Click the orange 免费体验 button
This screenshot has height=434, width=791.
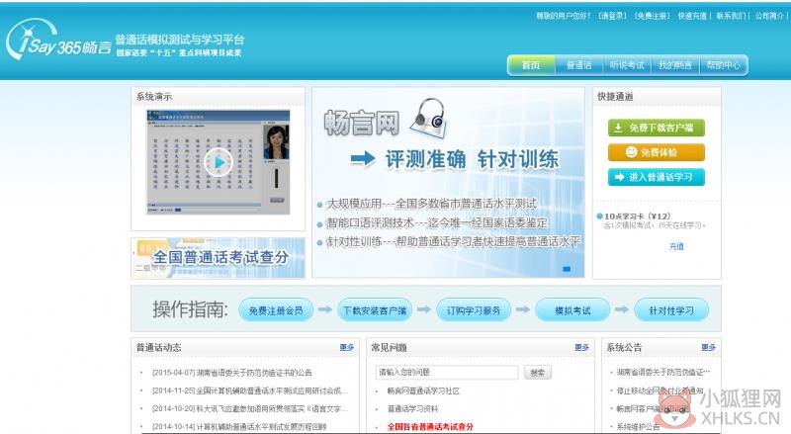point(656,152)
